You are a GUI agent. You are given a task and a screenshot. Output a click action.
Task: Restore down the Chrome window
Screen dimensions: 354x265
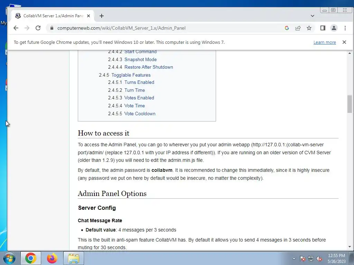(333, 10)
